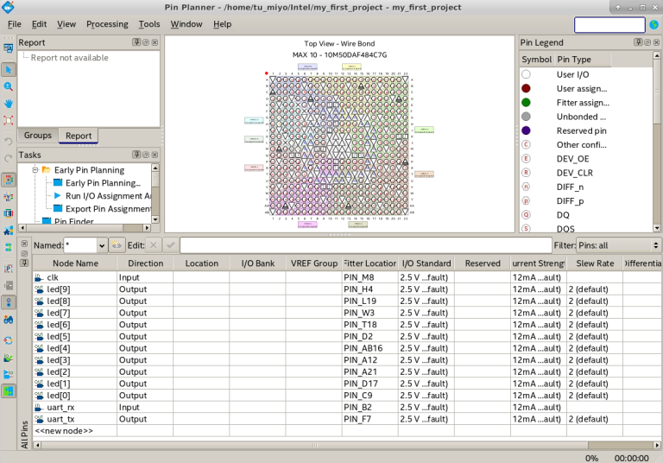
Task: Click the User assigned dark red pin symbol
Action: pos(526,89)
